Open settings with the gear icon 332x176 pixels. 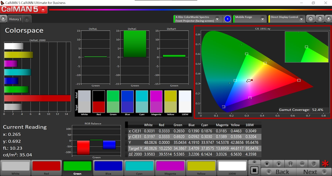[x=311, y=19]
